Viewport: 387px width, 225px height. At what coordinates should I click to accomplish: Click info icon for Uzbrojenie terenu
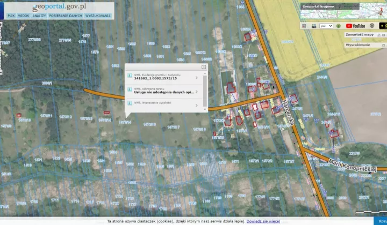click(x=130, y=89)
